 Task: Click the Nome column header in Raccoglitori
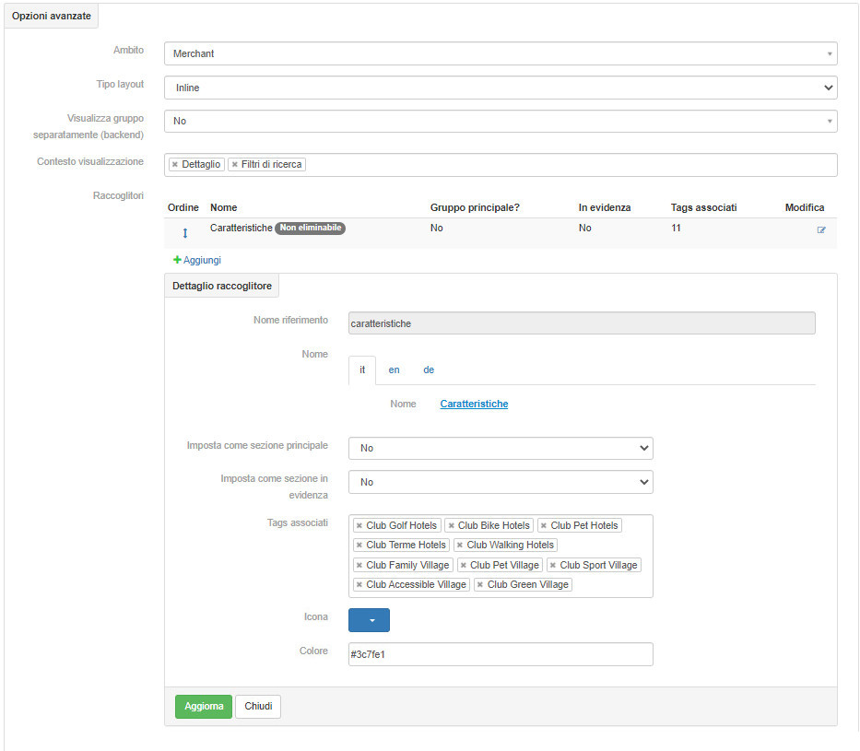[224, 207]
